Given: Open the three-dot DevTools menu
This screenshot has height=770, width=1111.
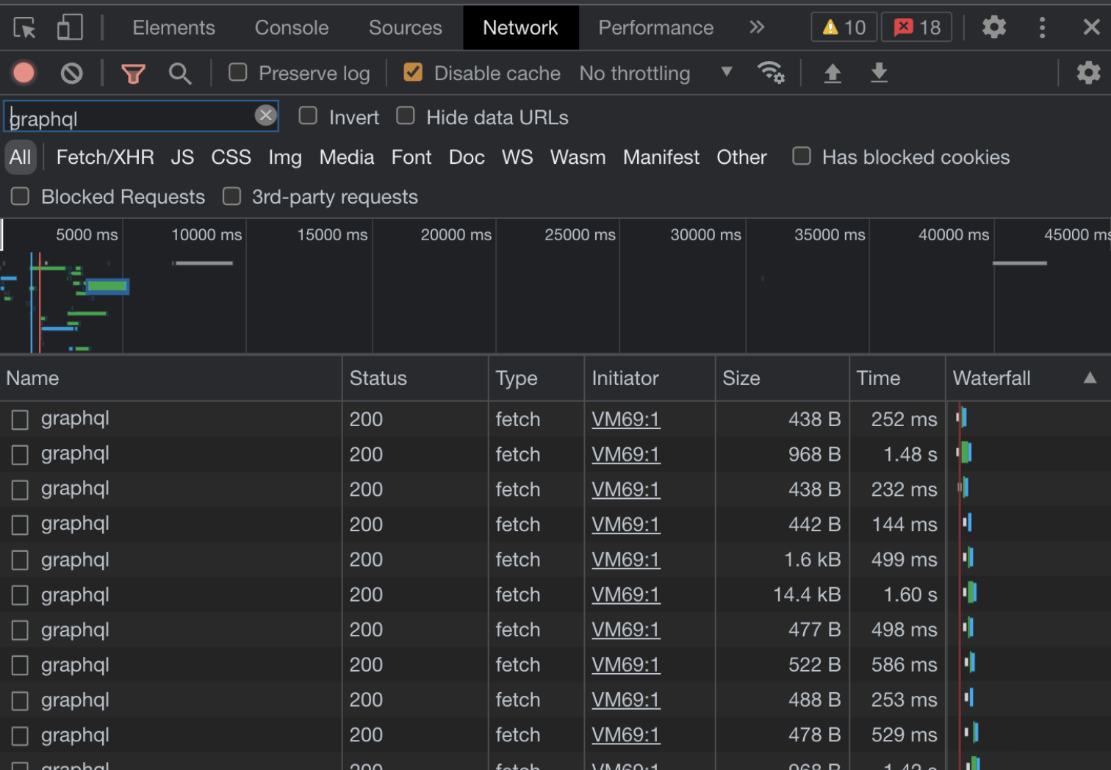Looking at the screenshot, I should (1042, 28).
